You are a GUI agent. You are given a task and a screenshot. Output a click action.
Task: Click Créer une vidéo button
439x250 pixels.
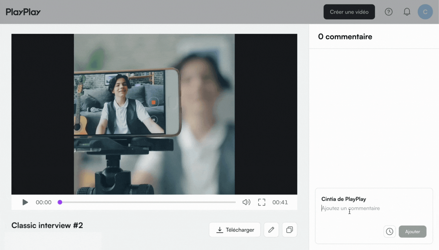click(x=349, y=12)
